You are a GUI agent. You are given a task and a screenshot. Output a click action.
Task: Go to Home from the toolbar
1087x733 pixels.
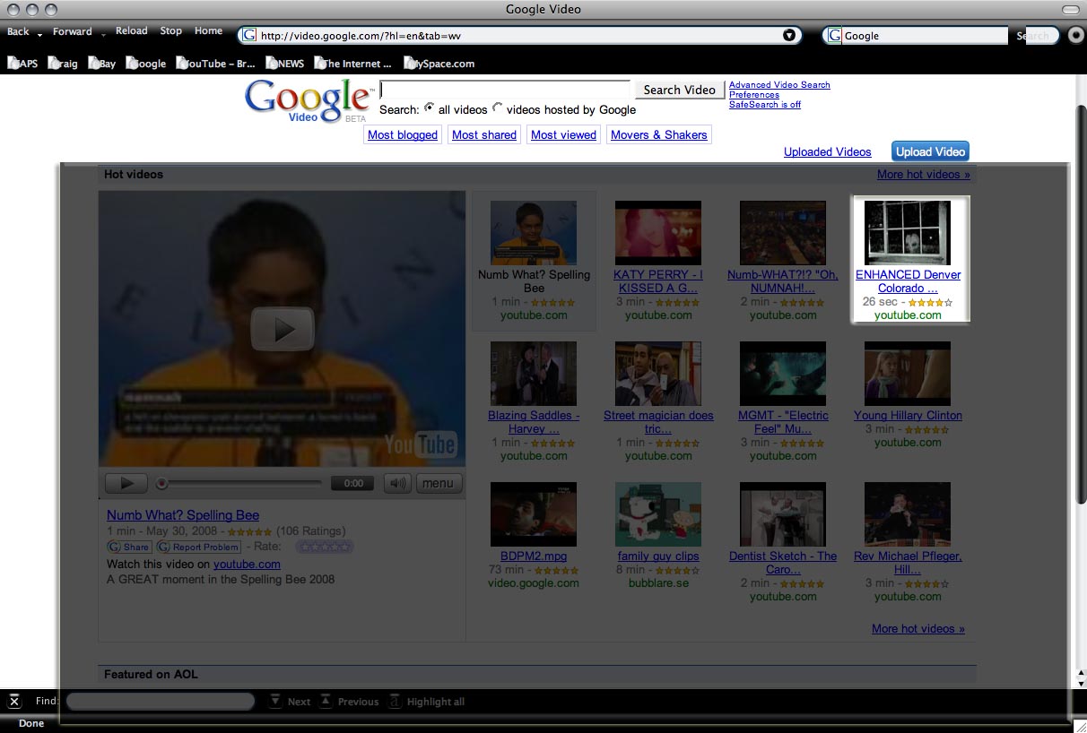(208, 30)
